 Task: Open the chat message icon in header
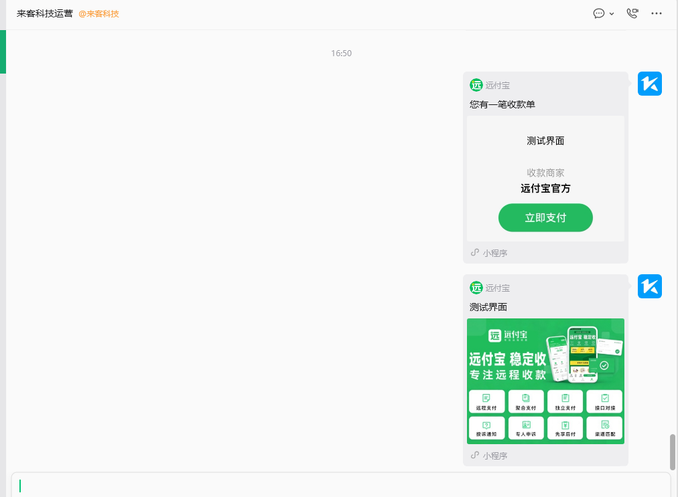[x=598, y=13]
